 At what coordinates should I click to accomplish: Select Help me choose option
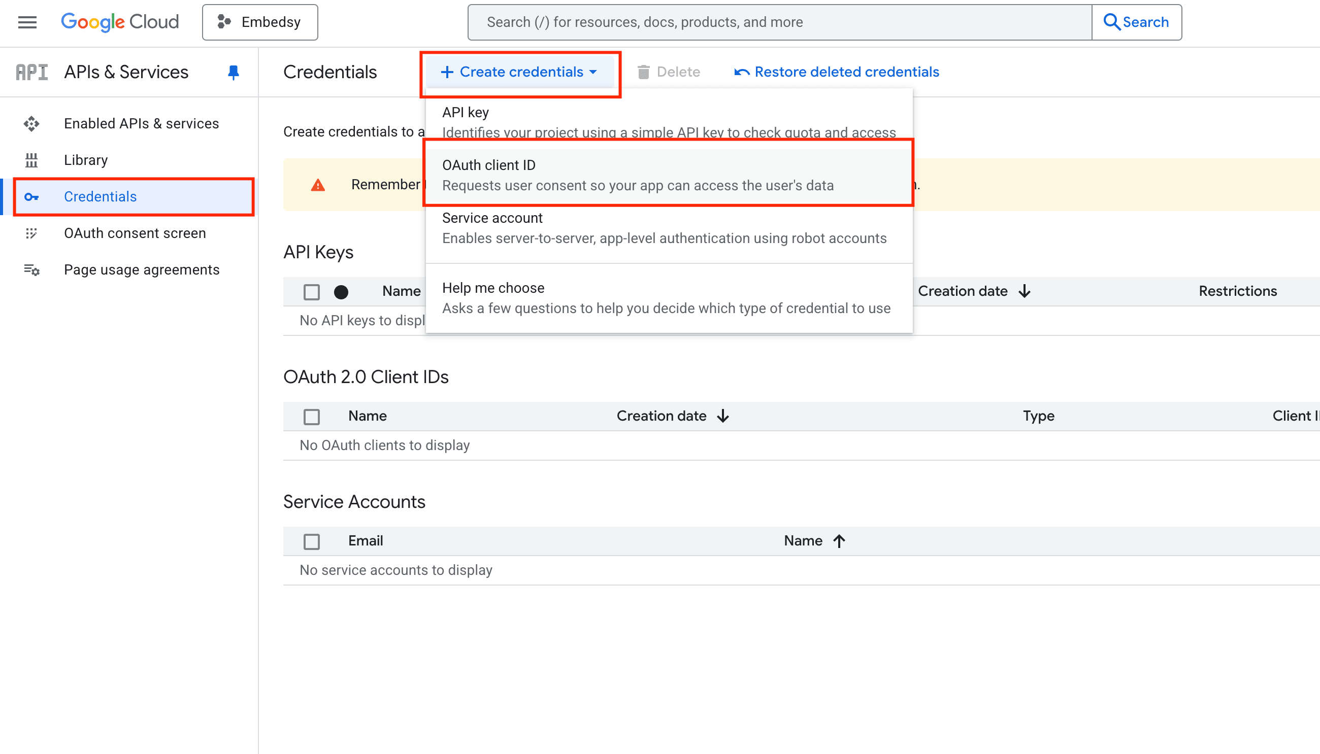point(669,298)
